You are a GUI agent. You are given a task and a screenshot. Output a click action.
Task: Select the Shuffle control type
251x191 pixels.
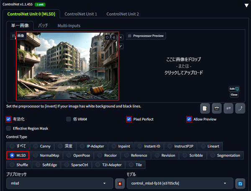(19, 165)
